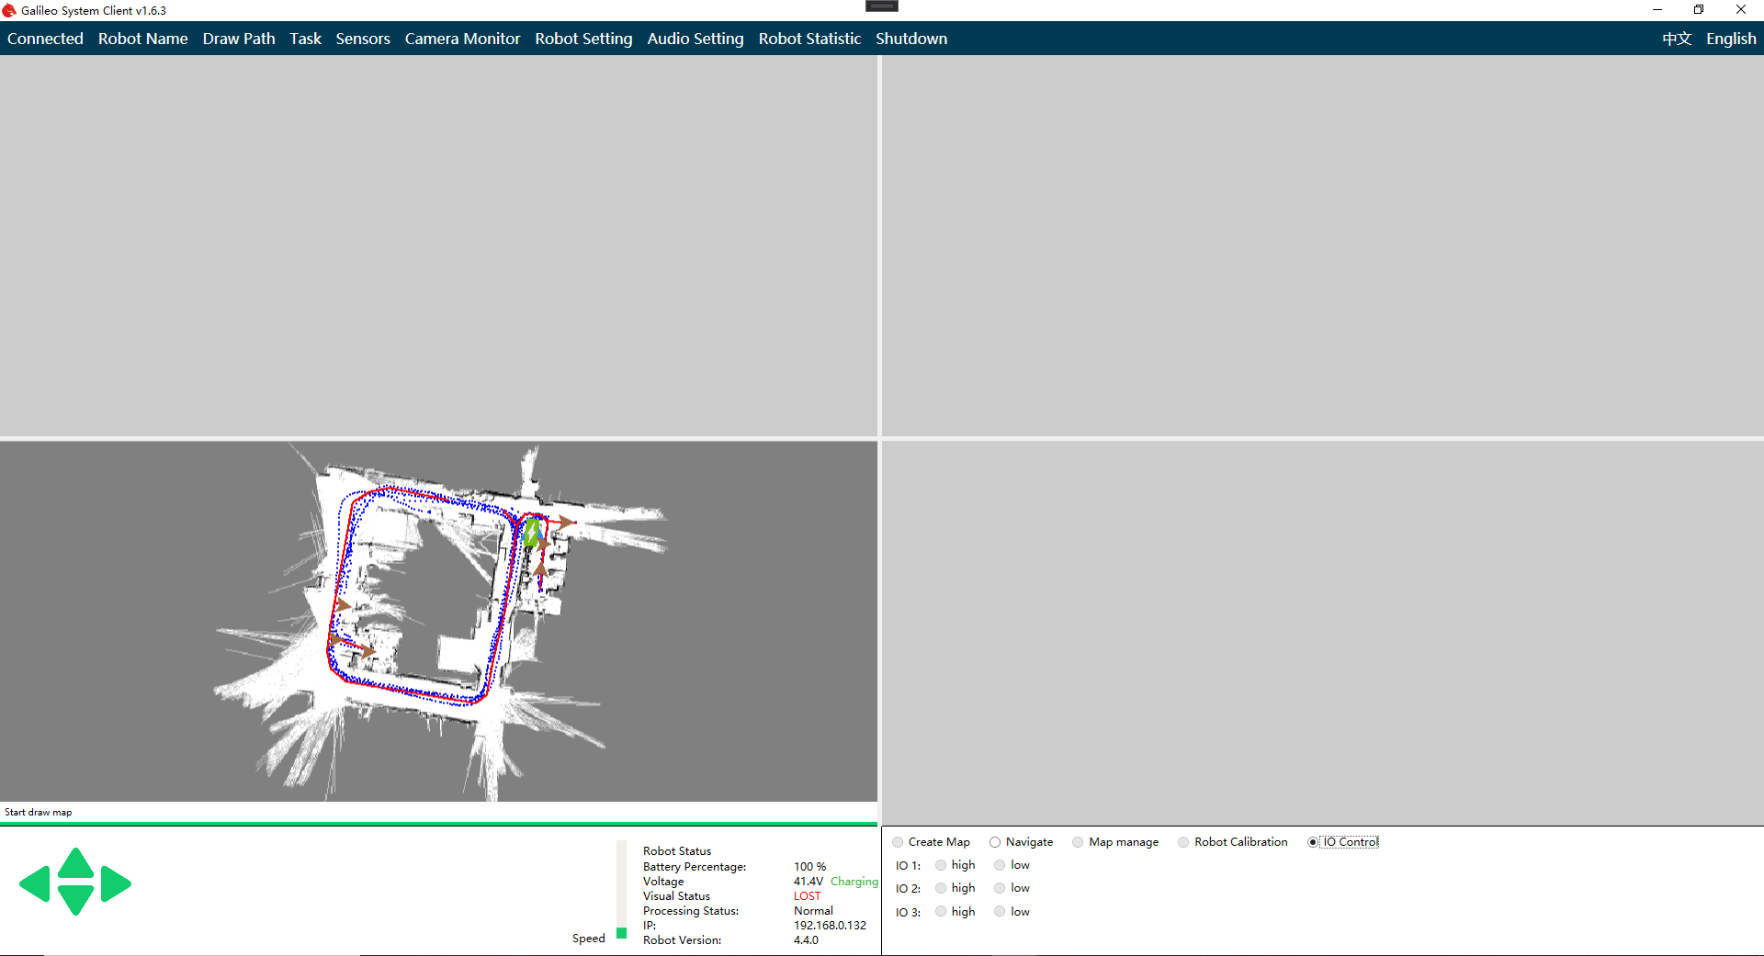
Task: Click the empty top-left camera view panel
Action: (438, 245)
